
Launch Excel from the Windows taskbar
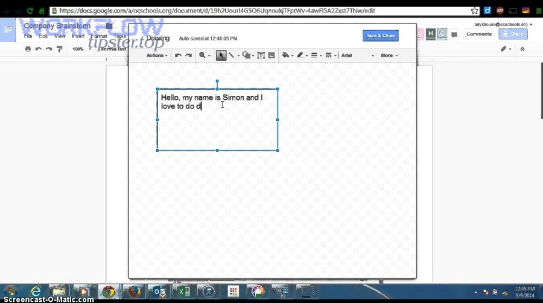coord(183,292)
